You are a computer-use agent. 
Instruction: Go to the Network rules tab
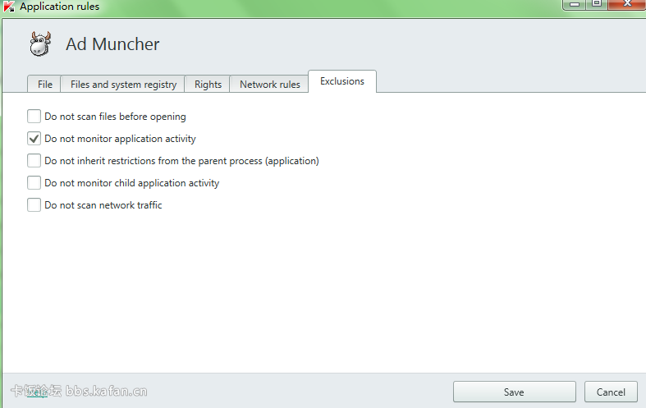[269, 84]
